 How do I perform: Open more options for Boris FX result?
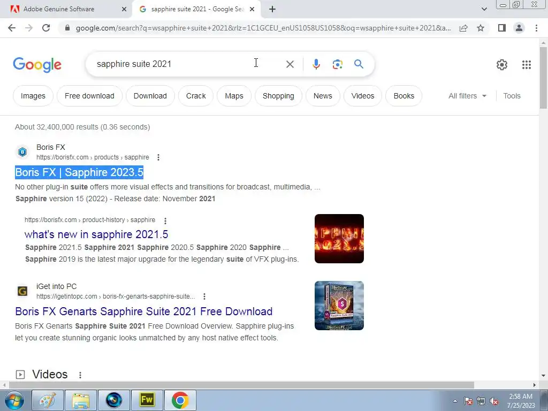[158, 157]
